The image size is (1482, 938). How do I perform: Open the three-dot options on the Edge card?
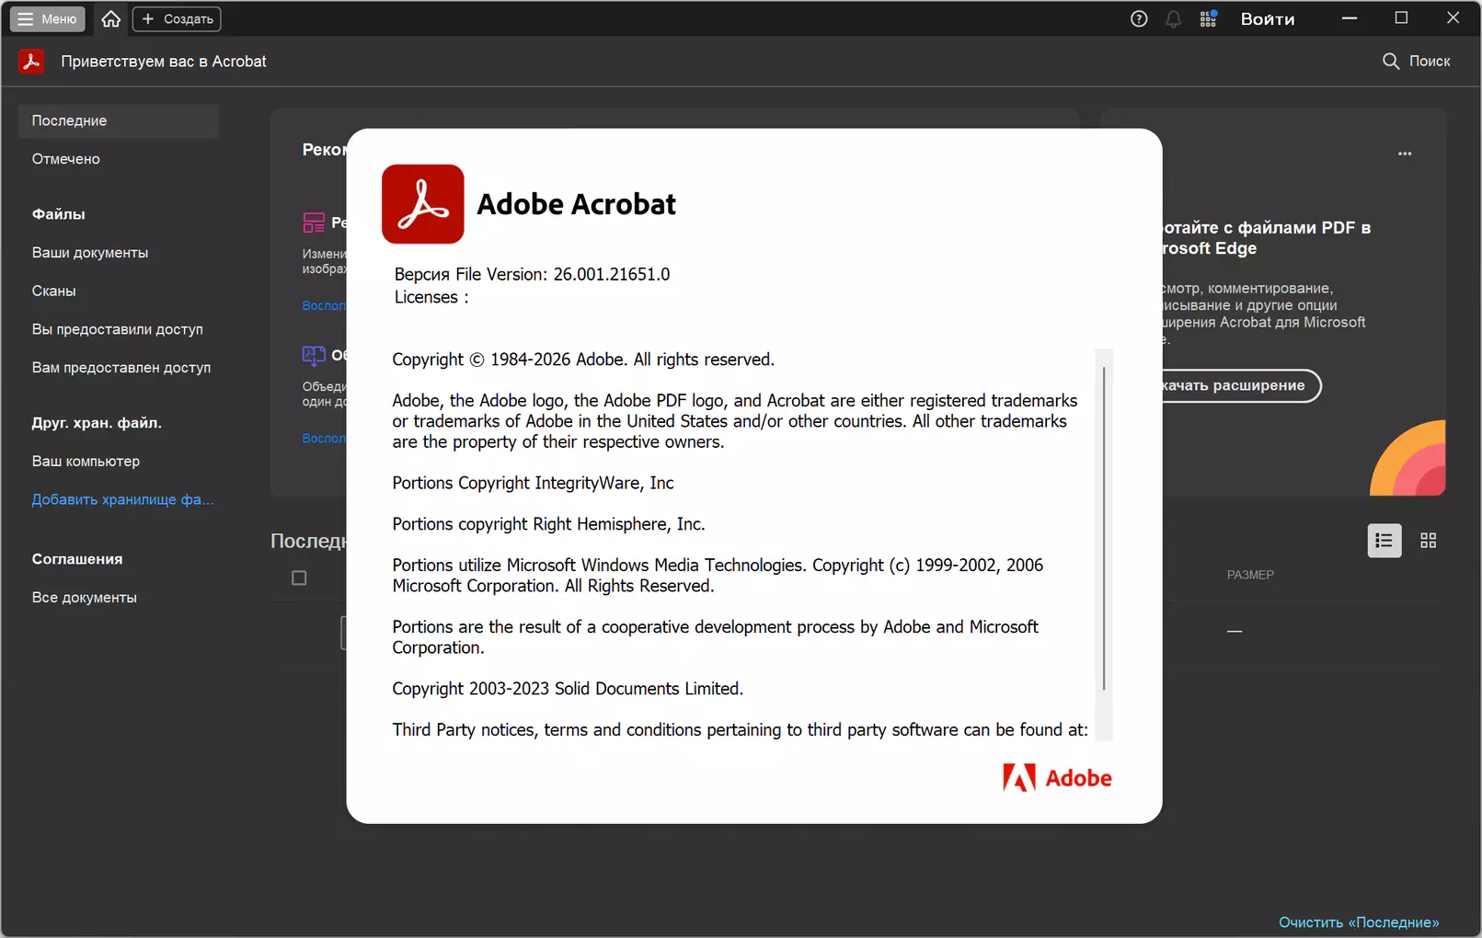click(1405, 154)
